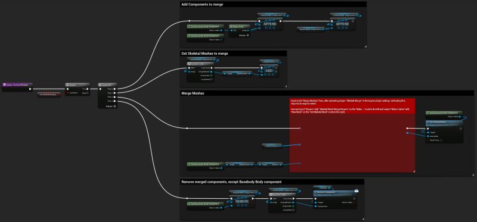Select the Set Skeletal Mesh node
Screen dimensions: 477x222
coord(444,131)
